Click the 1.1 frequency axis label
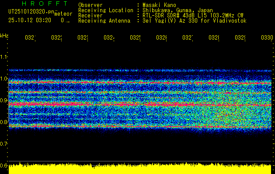This screenshot has width=275, height=174. click(x=3, y=57)
